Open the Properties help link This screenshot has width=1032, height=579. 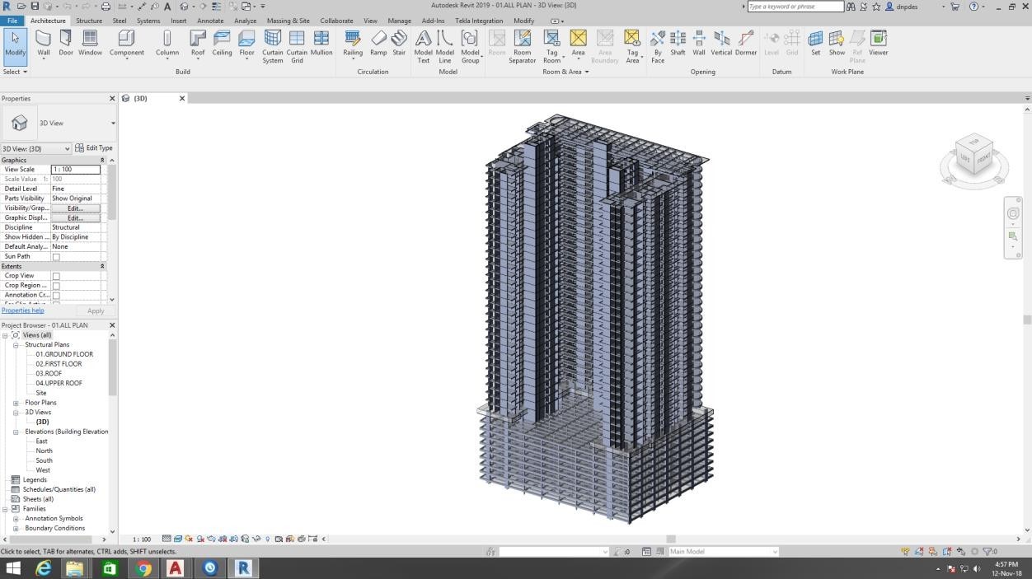point(23,311)
